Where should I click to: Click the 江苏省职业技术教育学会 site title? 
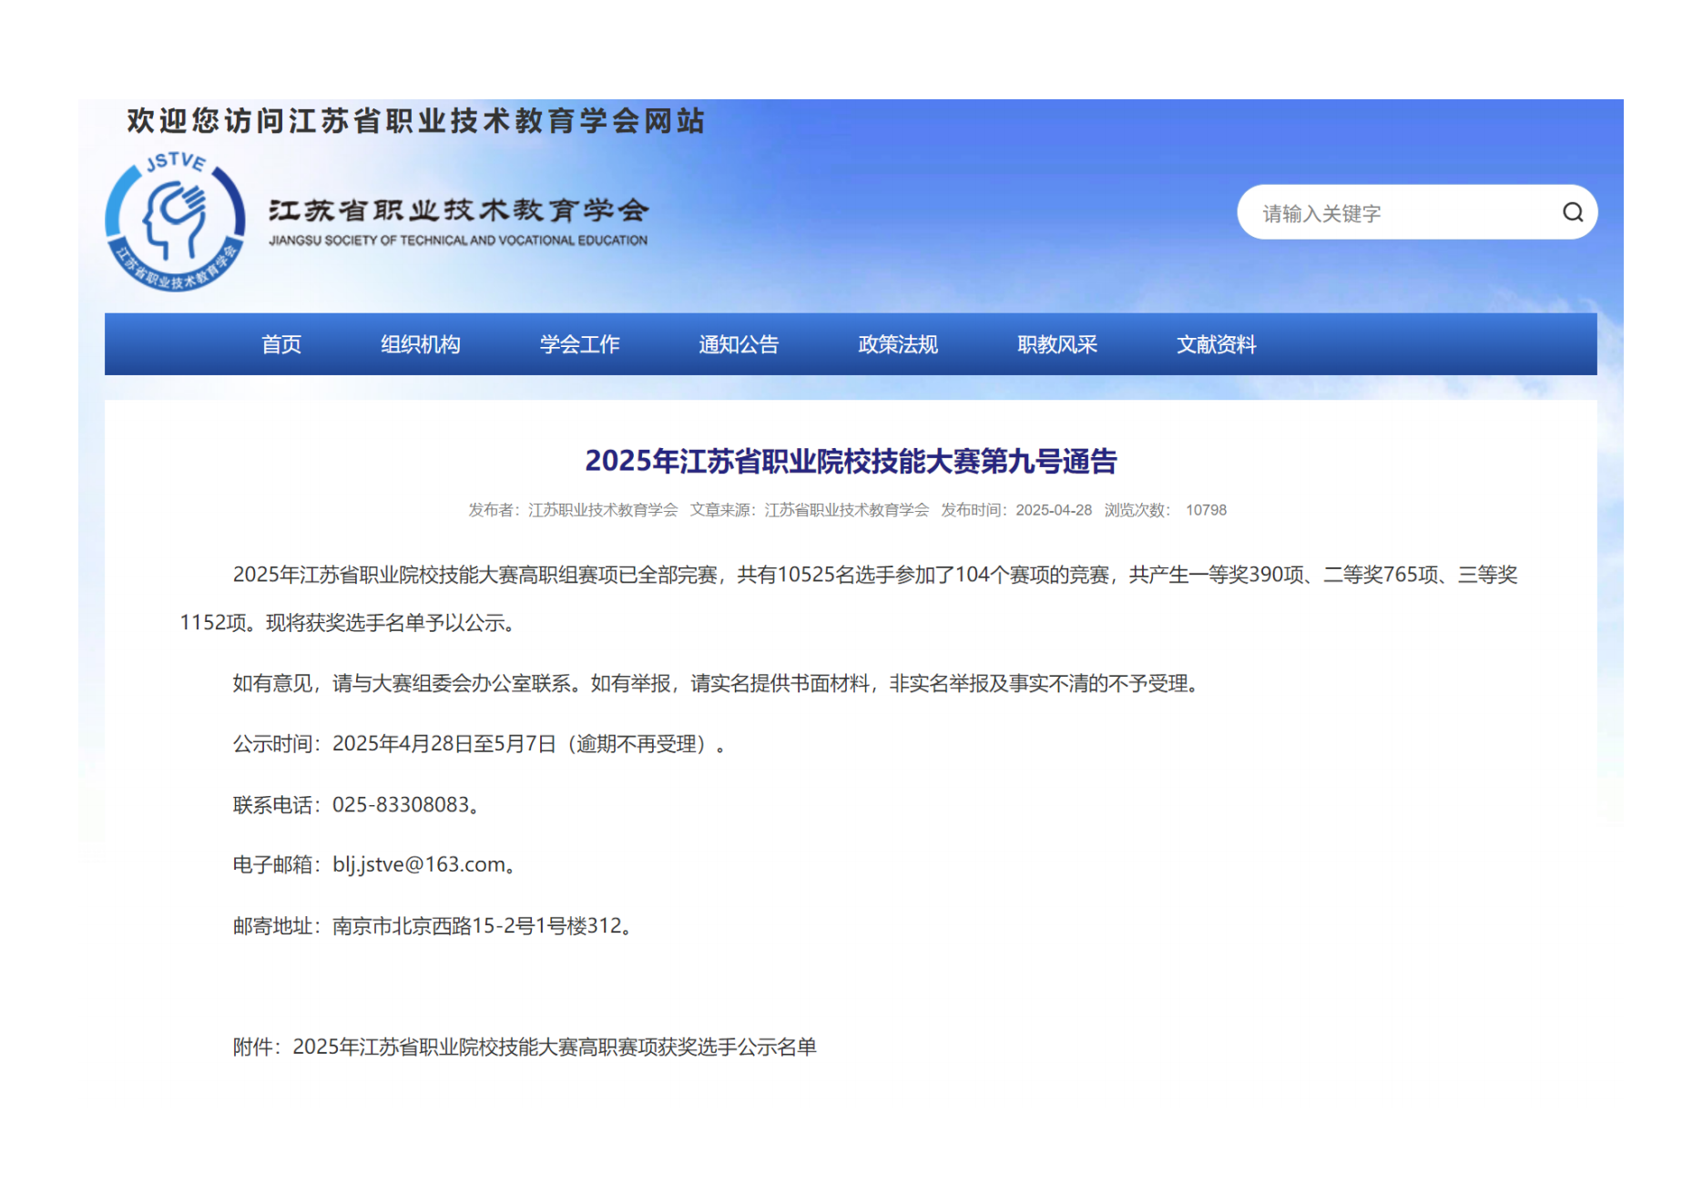pyautogui.click(x=458, y=210)
